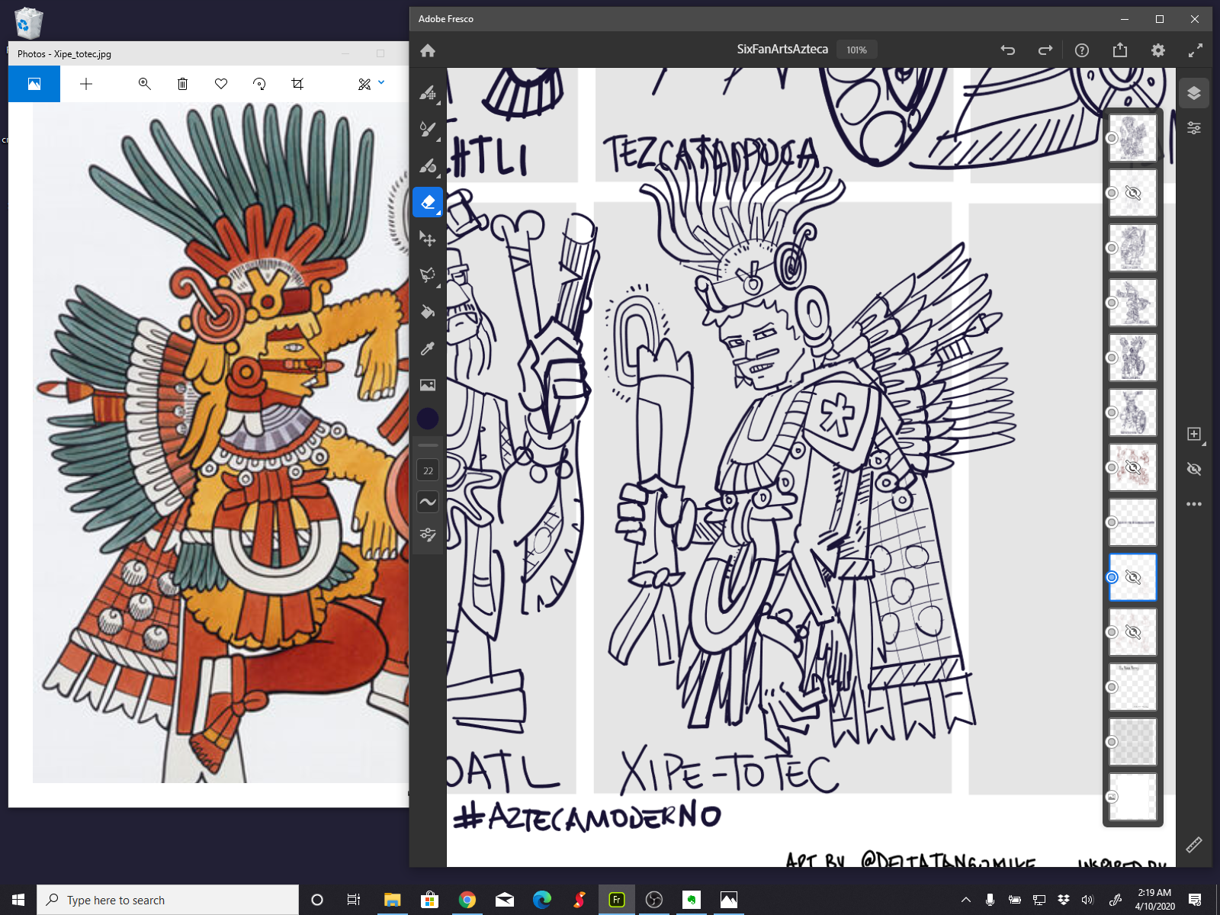Open Task View from taskbar
The height and width of the screenshot is (915, 1220).
354,900
